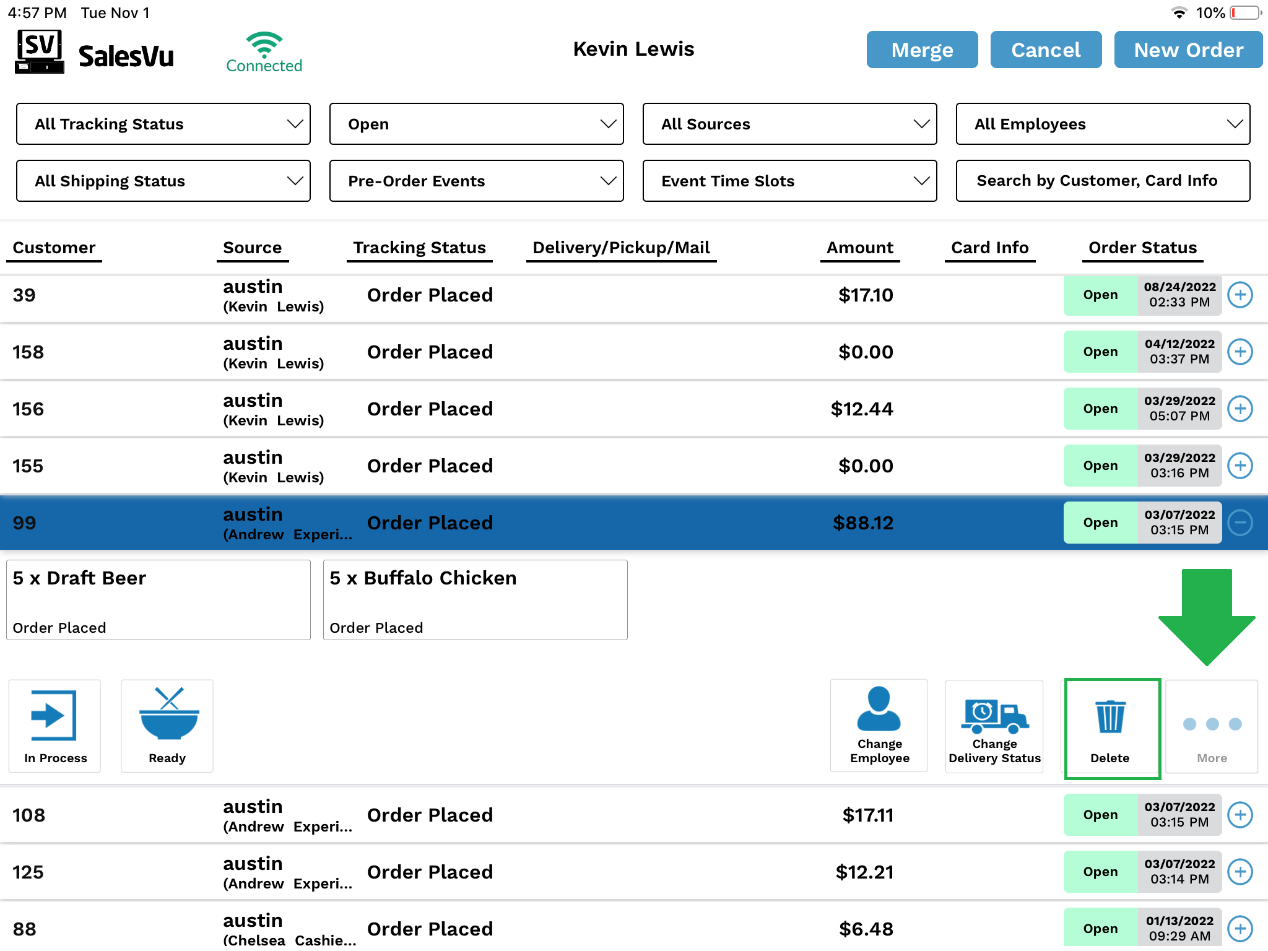Sort by Tracking Status column header
This screenshot has width=1268, height=951.
(419, 248)
